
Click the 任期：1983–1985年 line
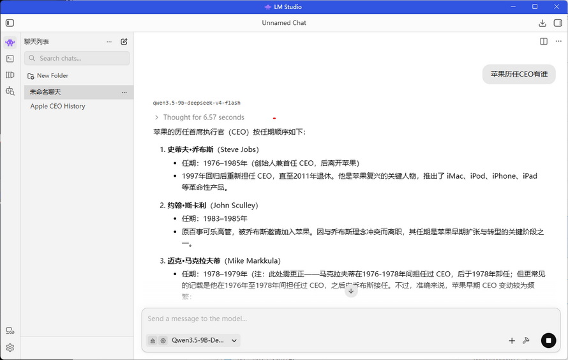click(214, 219)
